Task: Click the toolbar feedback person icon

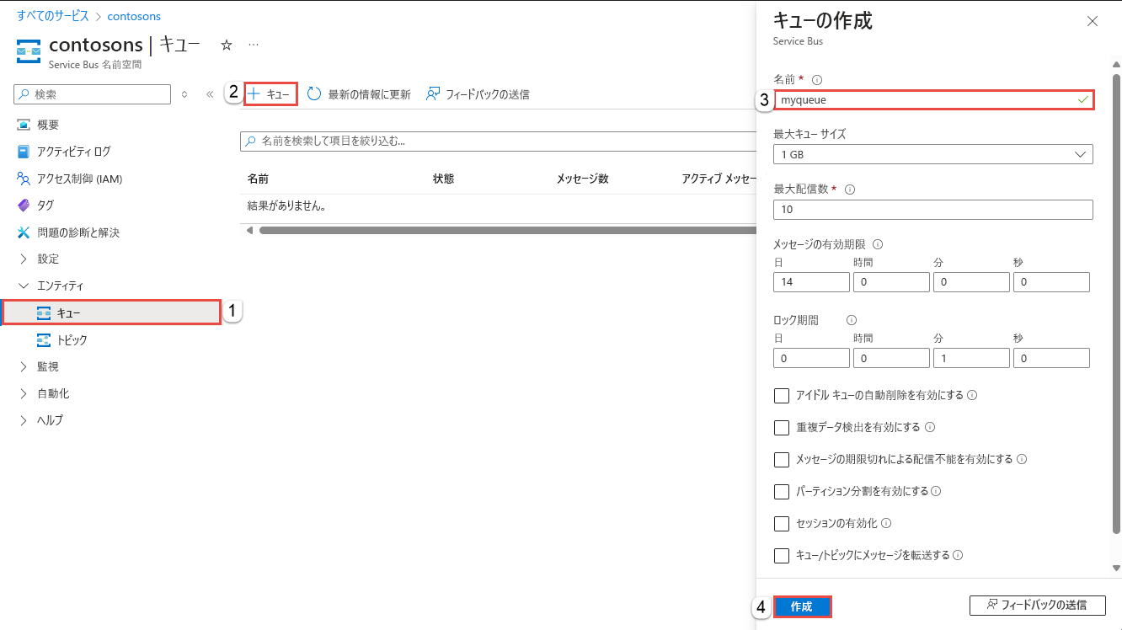Action: click(x=433, y=94)
